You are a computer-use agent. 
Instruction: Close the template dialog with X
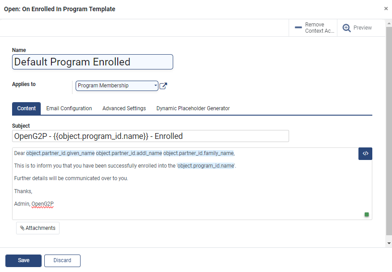[386, 9]
